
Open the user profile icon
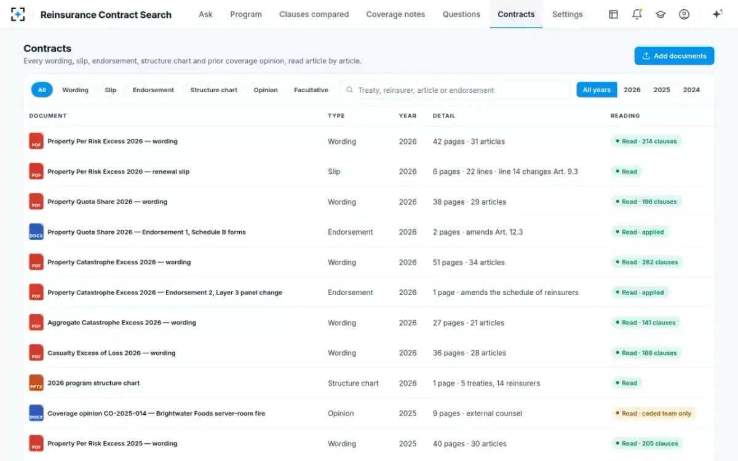[684, 14]
